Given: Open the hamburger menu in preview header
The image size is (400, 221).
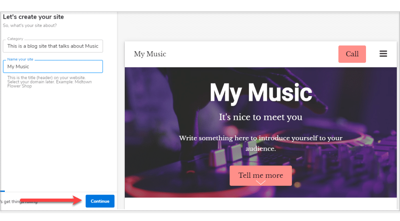Looking at the screenshot, I should click(x=383, y=54).
